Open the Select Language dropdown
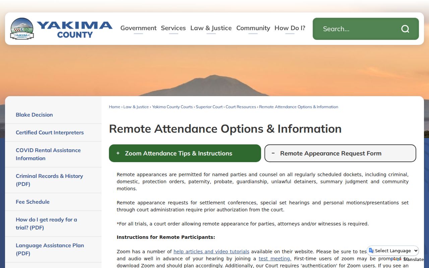 tap(393, 251)
